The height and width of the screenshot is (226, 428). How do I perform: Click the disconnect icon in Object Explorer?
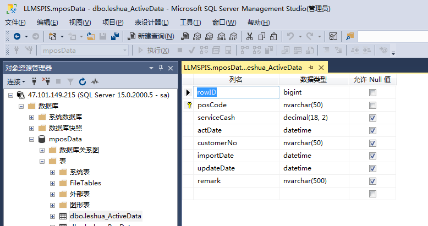coord(46,81)
